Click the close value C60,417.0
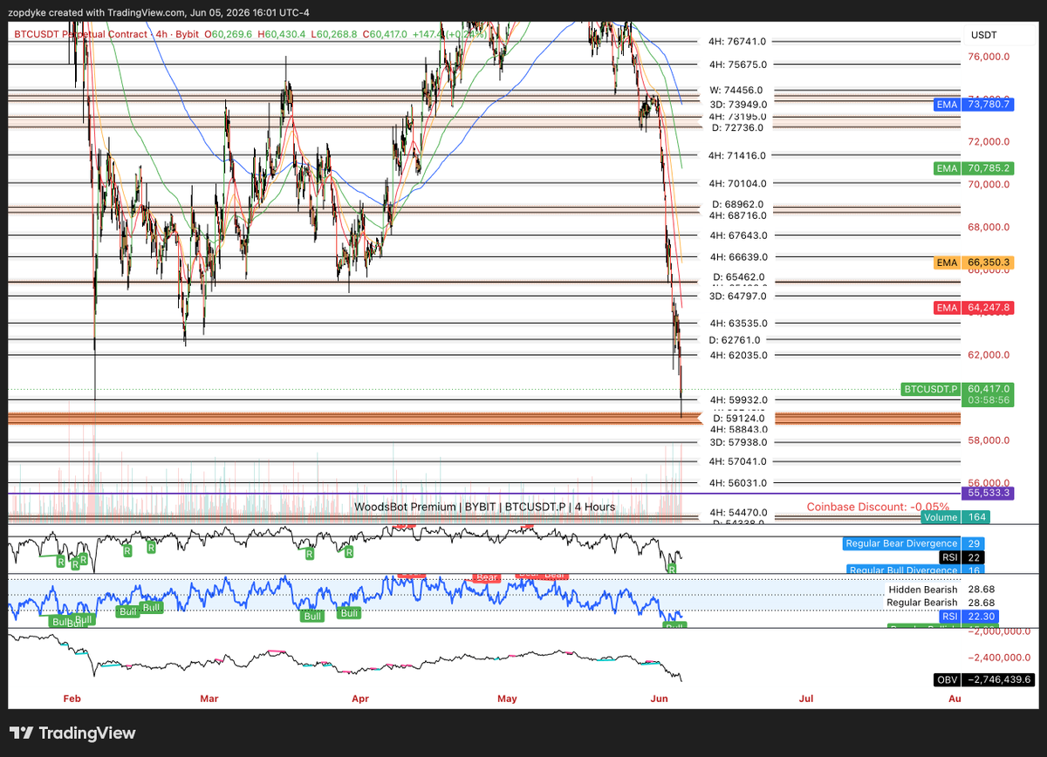This screenshot has height=757, width=1047. tap(385, 33)
